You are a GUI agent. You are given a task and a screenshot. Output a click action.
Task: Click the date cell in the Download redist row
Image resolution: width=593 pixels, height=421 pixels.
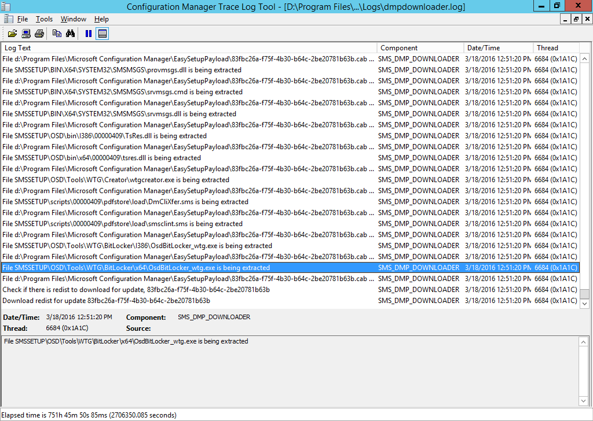[498, 301]
